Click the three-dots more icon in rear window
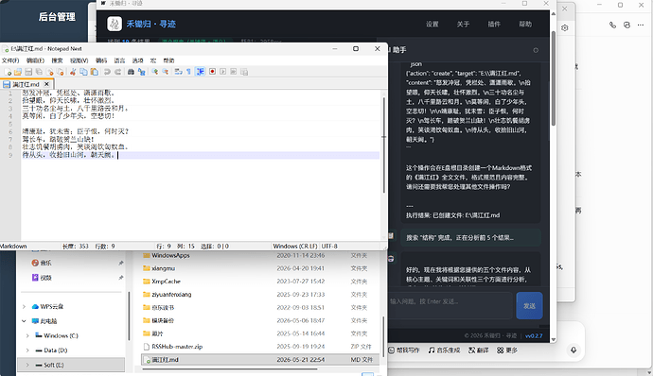The image size is (653, 376). pos(640,25)
